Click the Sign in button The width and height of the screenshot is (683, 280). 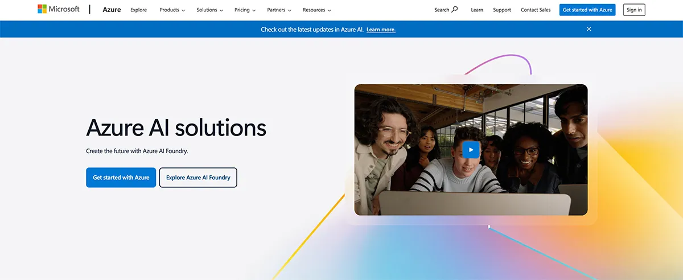[634, 10]
